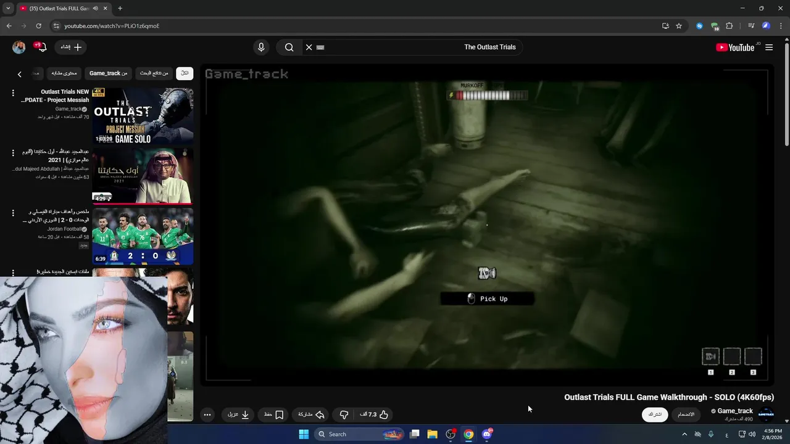The image size is (790, 444).
Task: View site information icon in the address bar
Action: [56, 26]
